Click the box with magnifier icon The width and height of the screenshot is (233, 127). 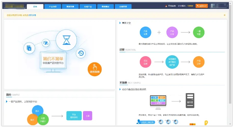[46, 43]
